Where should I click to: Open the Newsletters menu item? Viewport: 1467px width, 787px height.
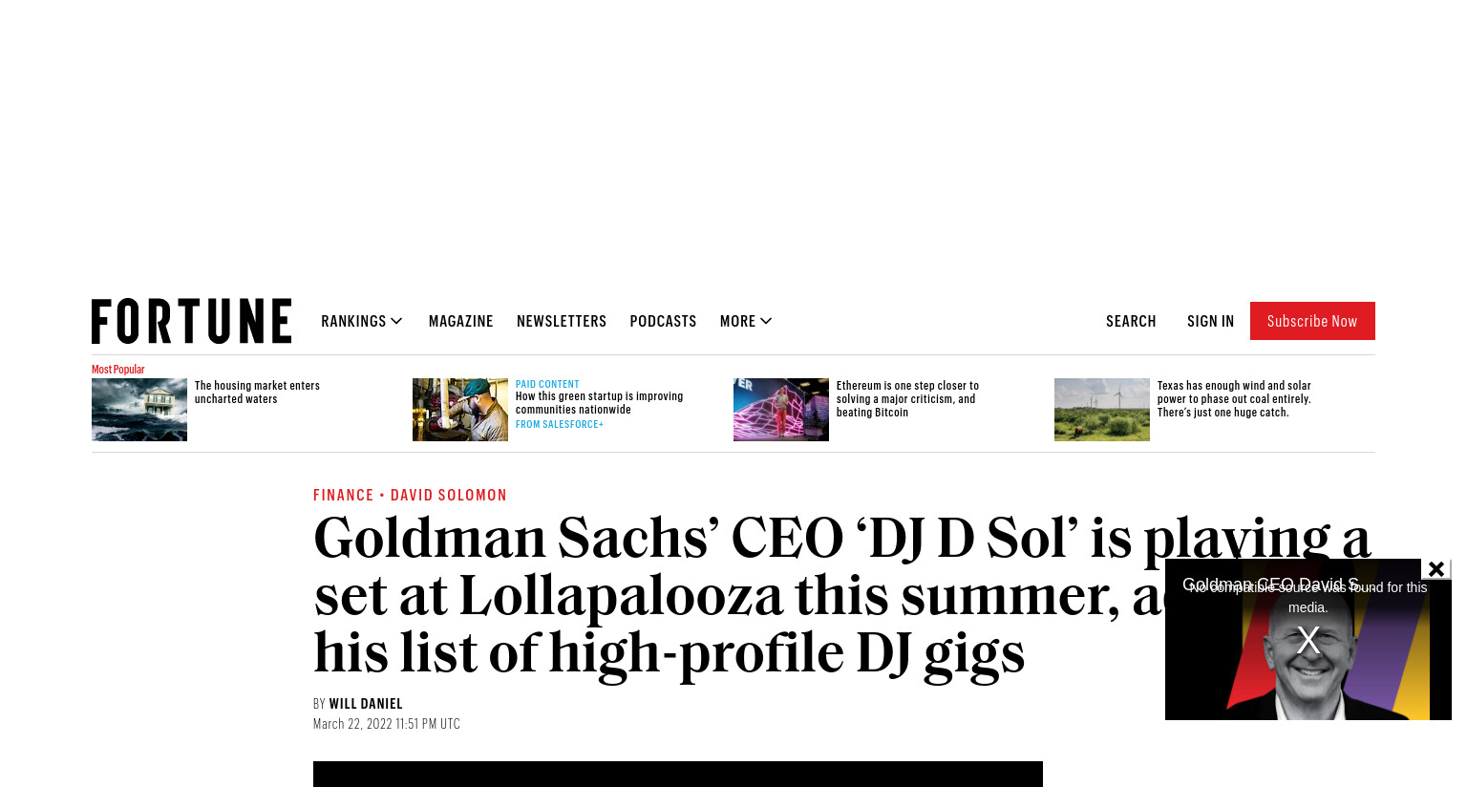pyautogui.click(x=562, y=321)
